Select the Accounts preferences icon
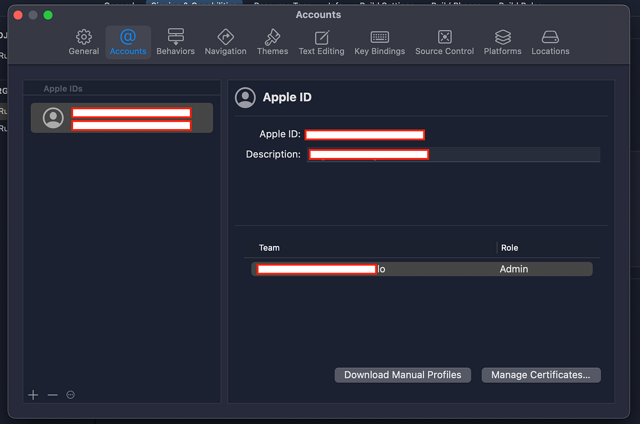Image resolution: width=640 pixels, height=424 pixels. tap(128, 42)
